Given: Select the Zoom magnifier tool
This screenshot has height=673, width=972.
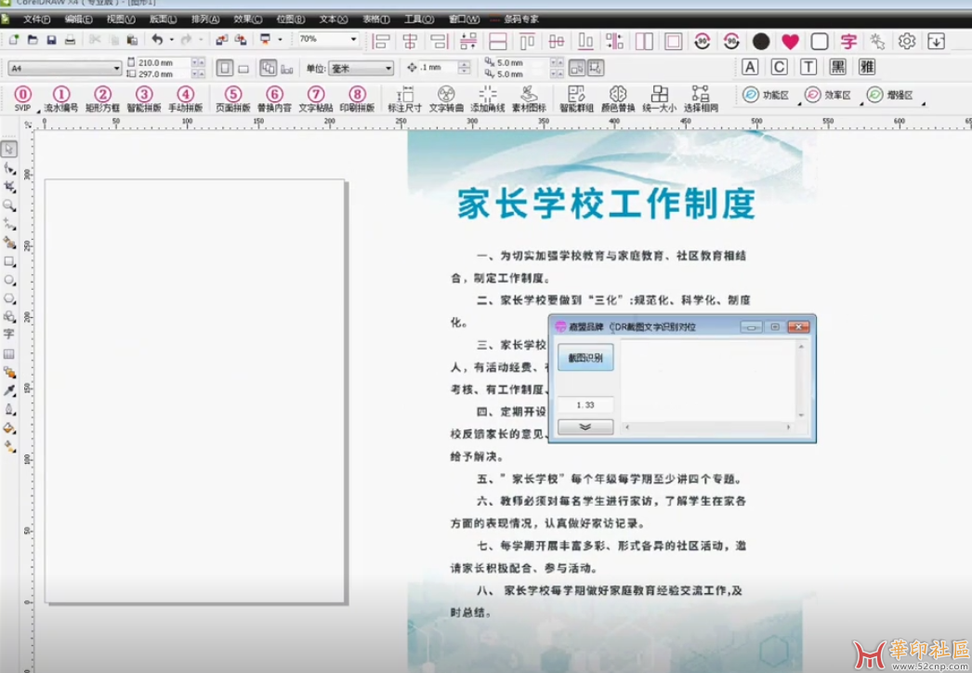Looking at the screenshot, I should click(x=9, y=205).
